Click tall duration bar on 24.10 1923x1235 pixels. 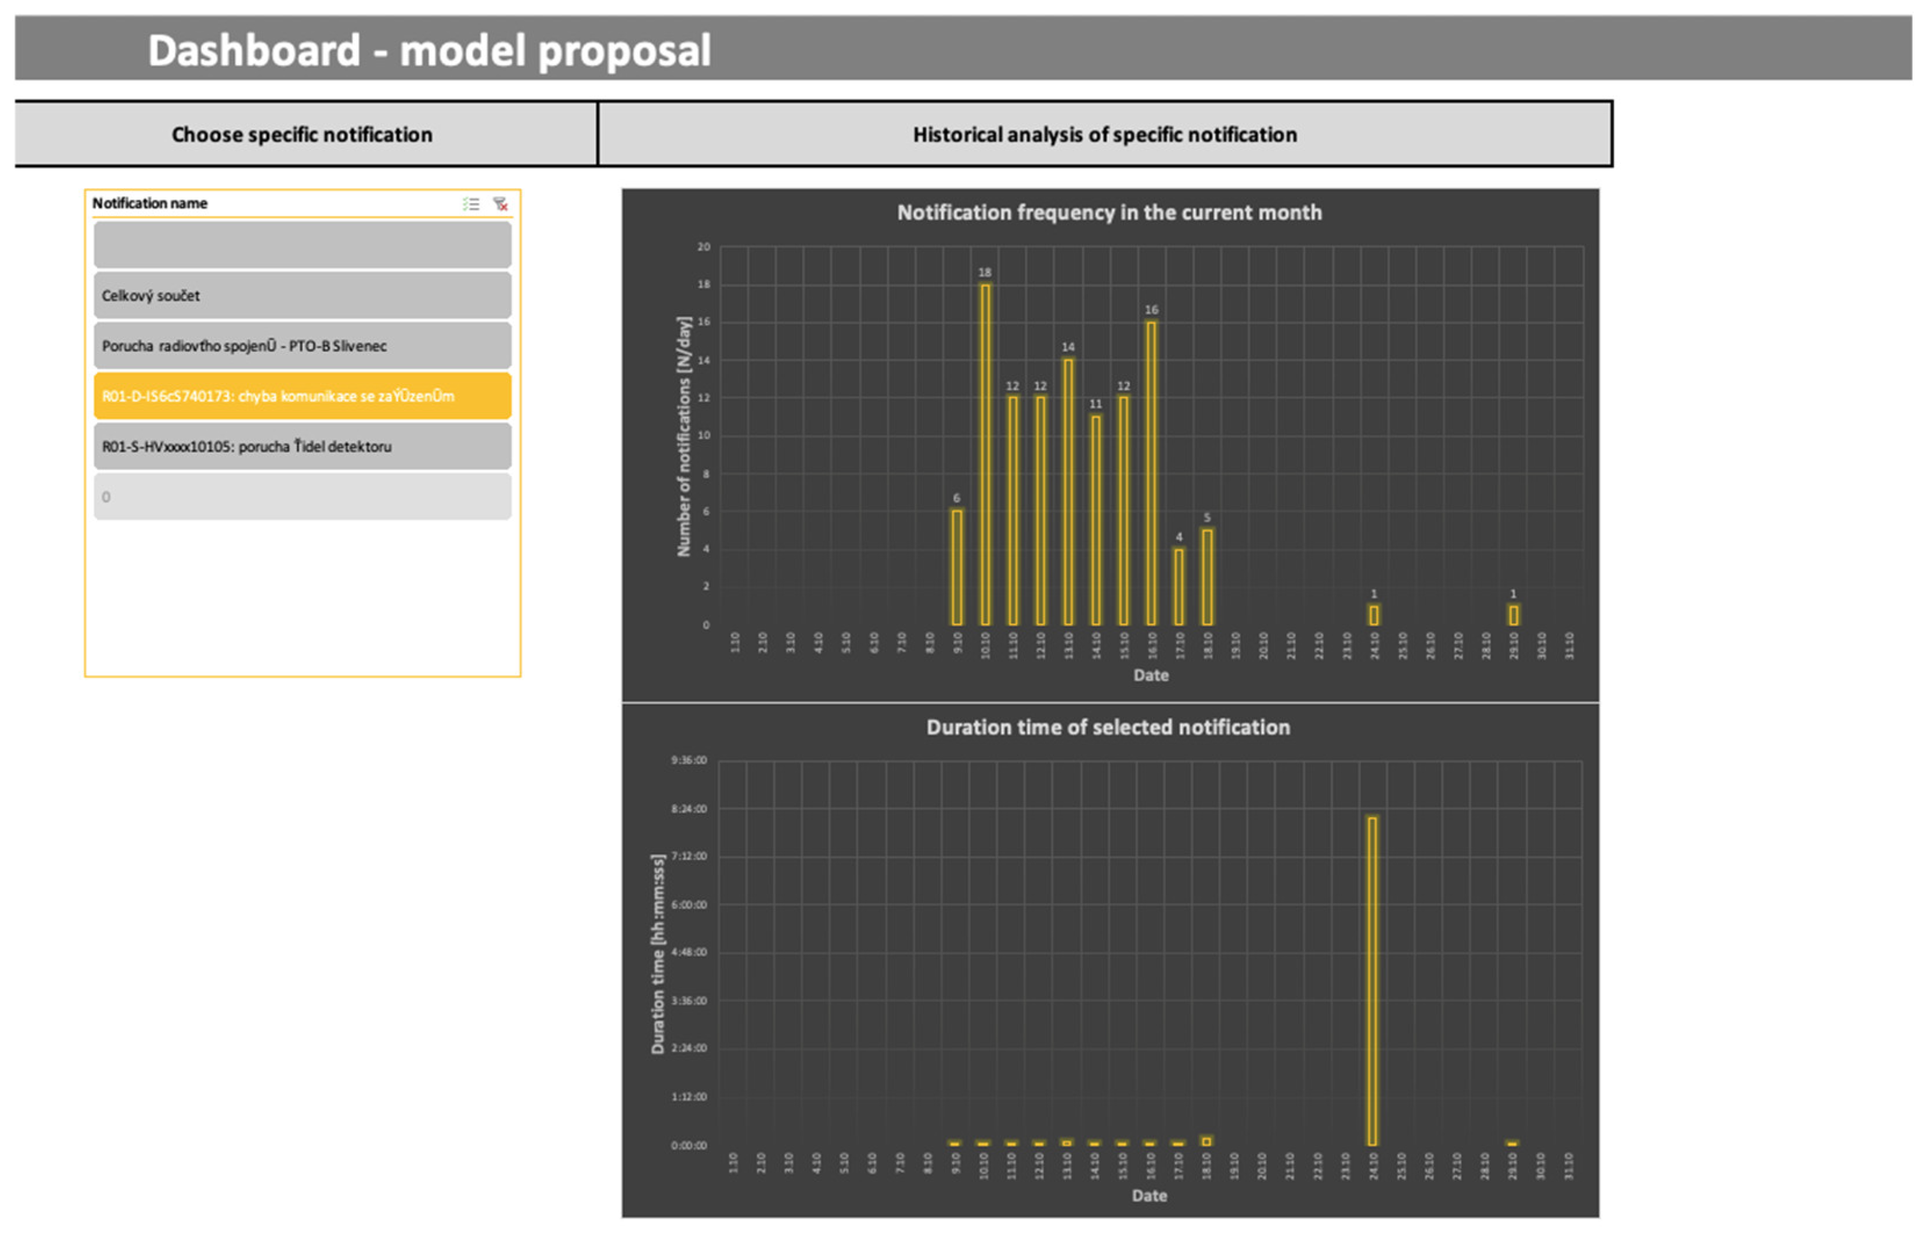pyautogui.click(x=1373, y=981)
